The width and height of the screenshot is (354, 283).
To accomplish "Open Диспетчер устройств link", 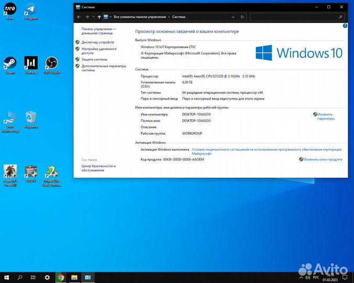I will [x=98, y=42].
